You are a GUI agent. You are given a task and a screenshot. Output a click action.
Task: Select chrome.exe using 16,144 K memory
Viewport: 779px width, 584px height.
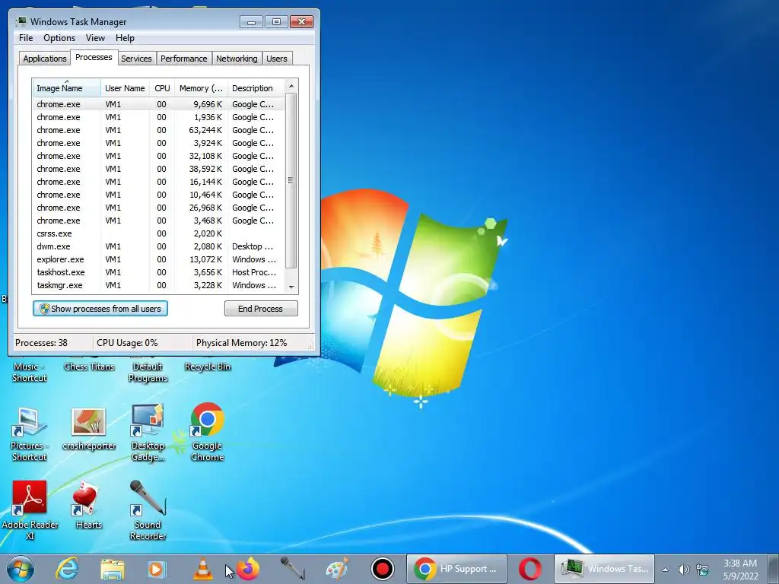tap(158, 182)
